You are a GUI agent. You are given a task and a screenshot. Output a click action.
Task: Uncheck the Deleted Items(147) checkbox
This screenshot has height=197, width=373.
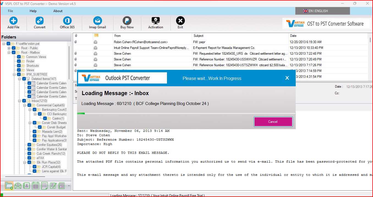click(x=24, y=79)
